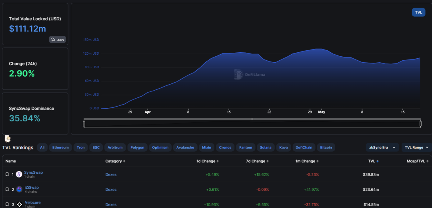
Task: Click the 2.90% 24h change value
Action: [22, 73]
